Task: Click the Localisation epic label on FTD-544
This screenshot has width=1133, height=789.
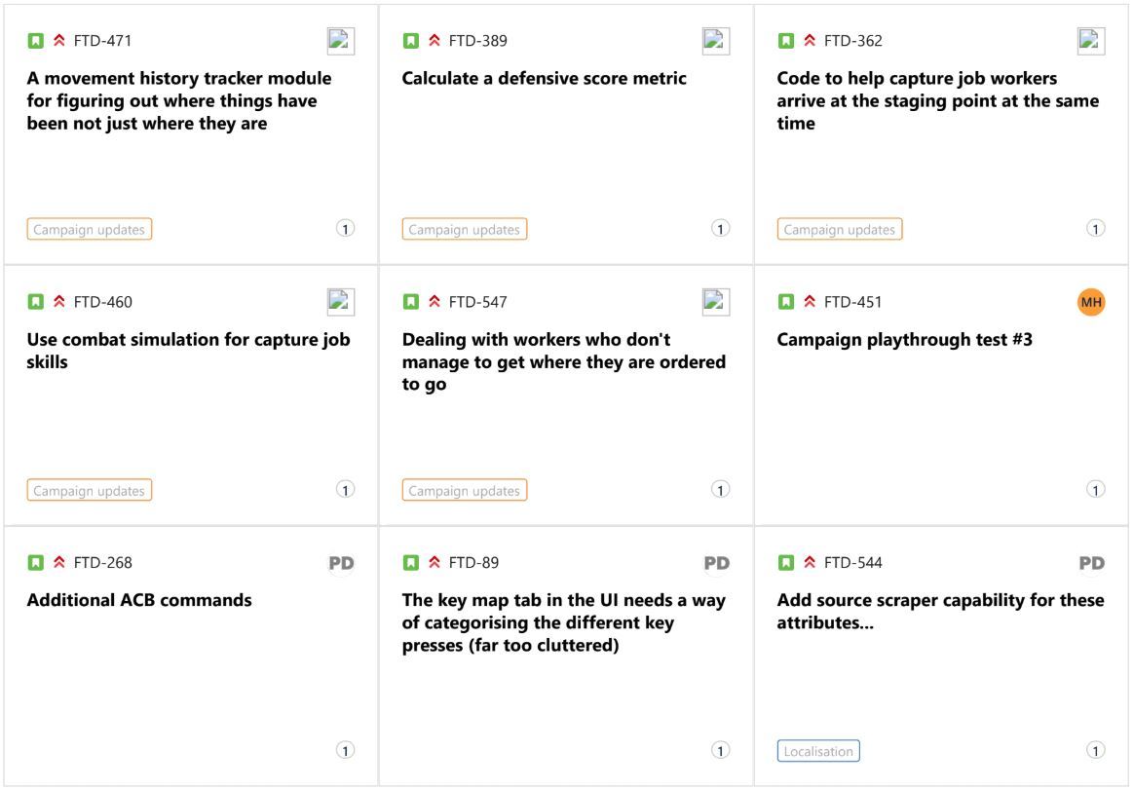Action: click(818, 751)
